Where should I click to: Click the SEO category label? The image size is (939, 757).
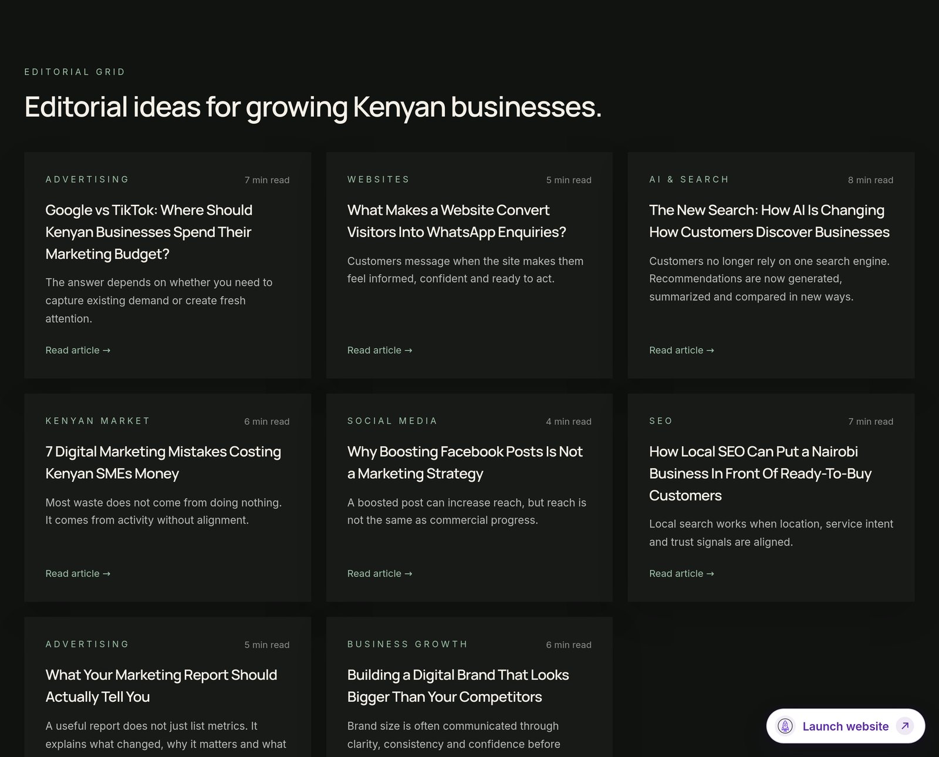pos(661,421)
